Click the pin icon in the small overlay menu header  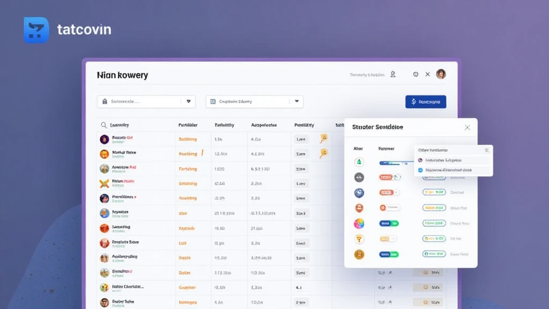tap(486, 150)
